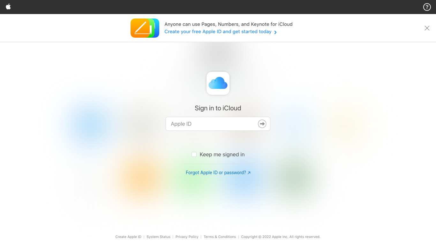Image resolution: width=436 pixels, height=245 pixels.
Task: Open System Status footer link
Action: point(158,237)
